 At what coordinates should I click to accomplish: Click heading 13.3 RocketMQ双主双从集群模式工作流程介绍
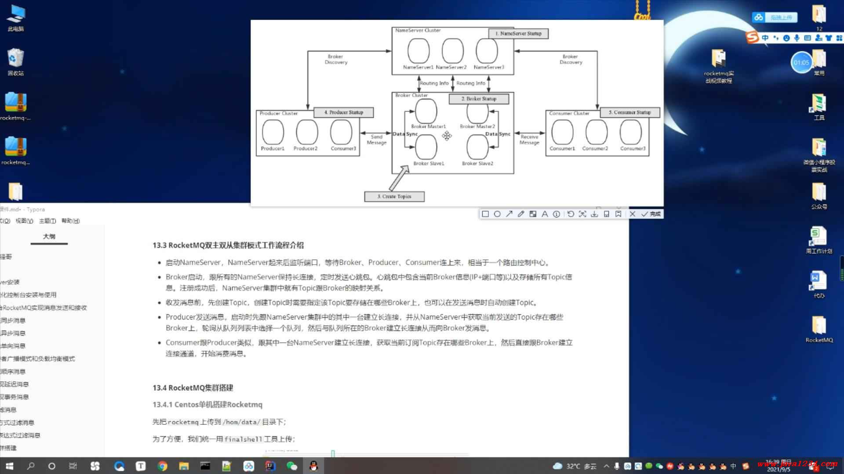(228, 245)
